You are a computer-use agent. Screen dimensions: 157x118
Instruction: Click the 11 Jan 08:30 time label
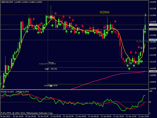click(106, 116)
